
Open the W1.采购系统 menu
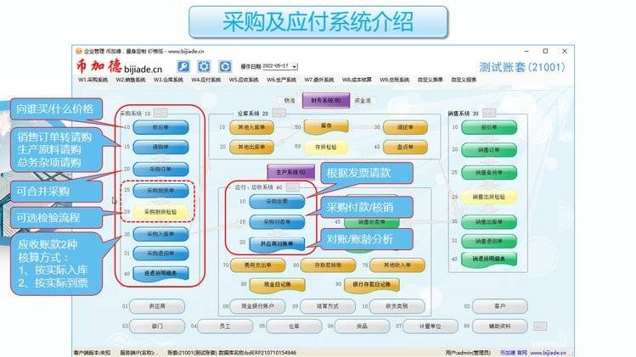point(93,79)
